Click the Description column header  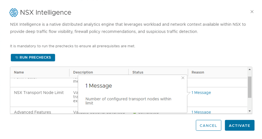click(83, 72)
